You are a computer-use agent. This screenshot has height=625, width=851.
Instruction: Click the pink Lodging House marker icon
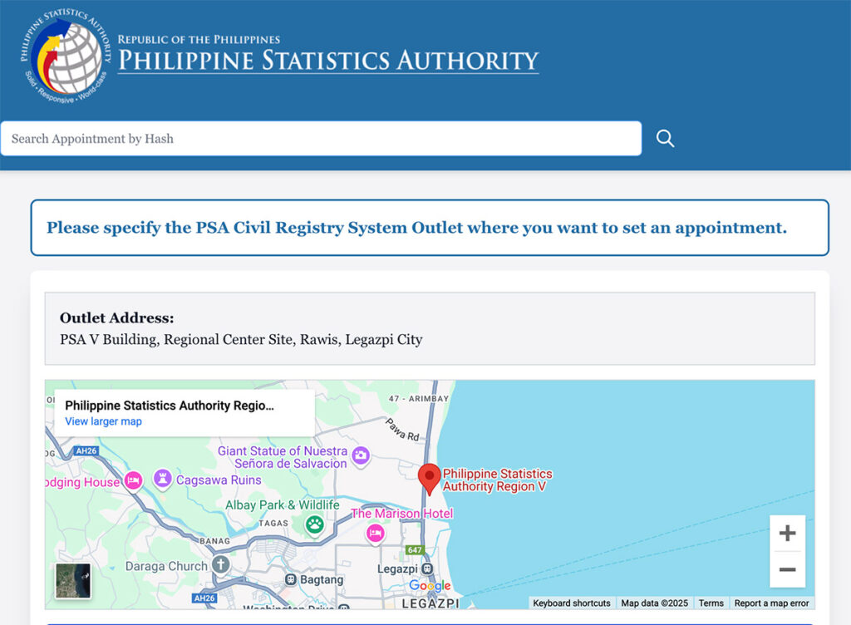[131, 480]
